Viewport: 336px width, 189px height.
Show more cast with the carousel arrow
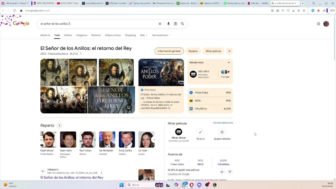154,140
